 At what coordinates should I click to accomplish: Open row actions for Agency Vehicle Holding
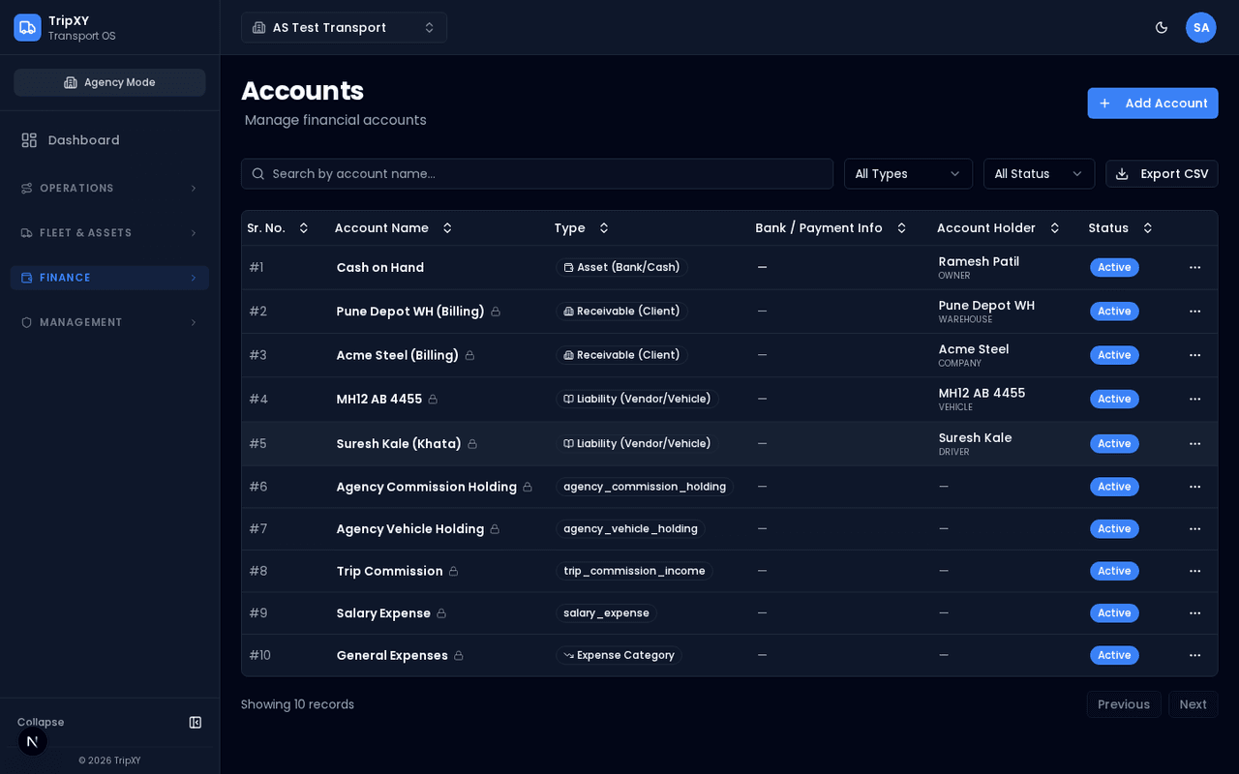tap(1195, 528)
